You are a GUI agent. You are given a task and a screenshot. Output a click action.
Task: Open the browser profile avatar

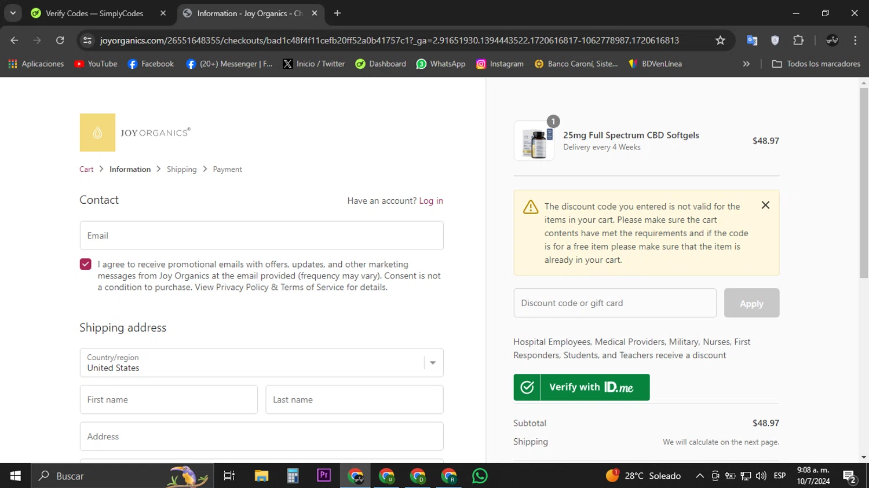(x=833, y=41)
